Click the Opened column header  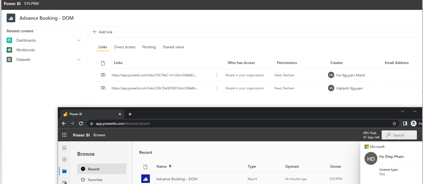tap(292, 166)
